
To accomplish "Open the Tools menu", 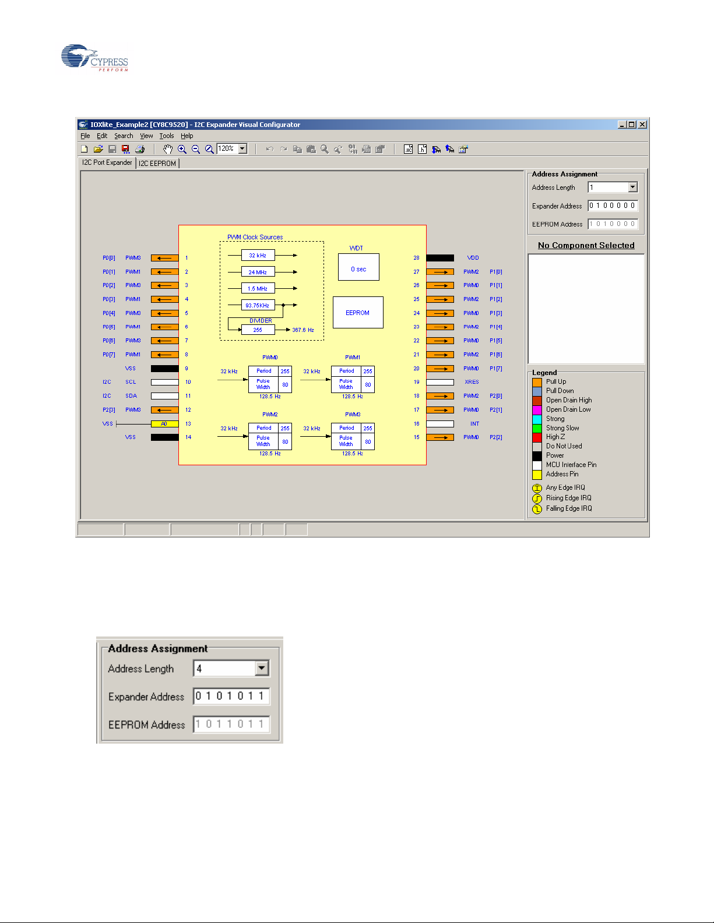I will tap(167, 136).
